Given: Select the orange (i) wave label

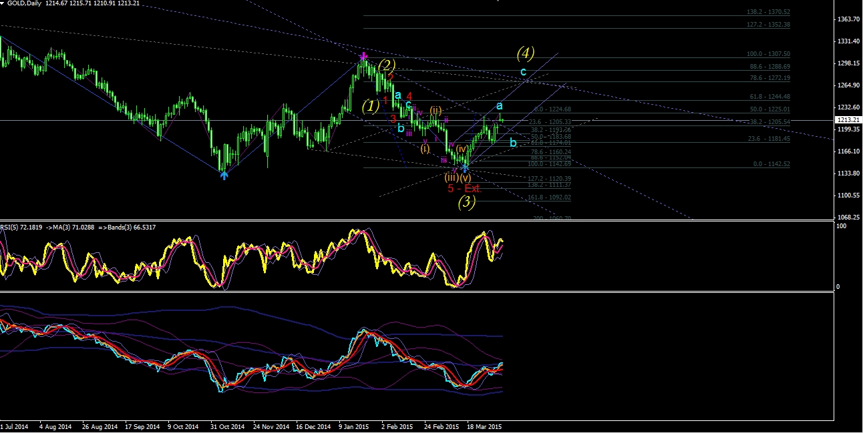Looking at the screenshot, I should tap(425, 148).
